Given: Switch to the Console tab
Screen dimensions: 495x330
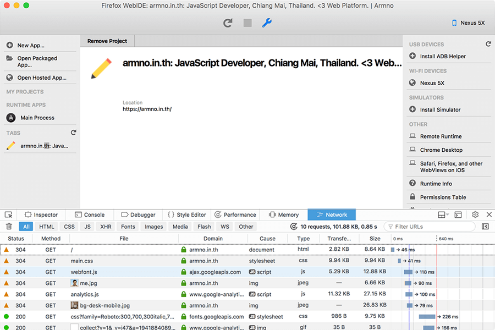Looking at the screenshot, I should [x=90, y=215].
